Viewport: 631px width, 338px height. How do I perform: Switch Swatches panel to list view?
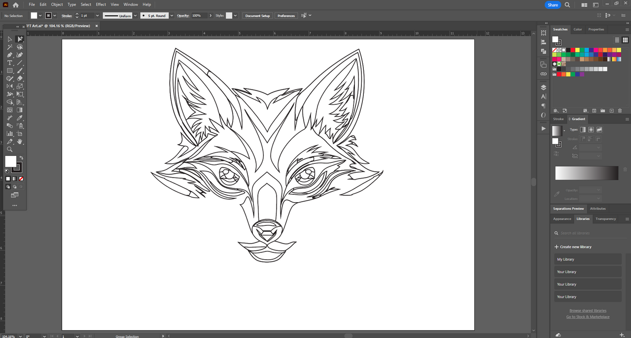(x=617, y=40)
